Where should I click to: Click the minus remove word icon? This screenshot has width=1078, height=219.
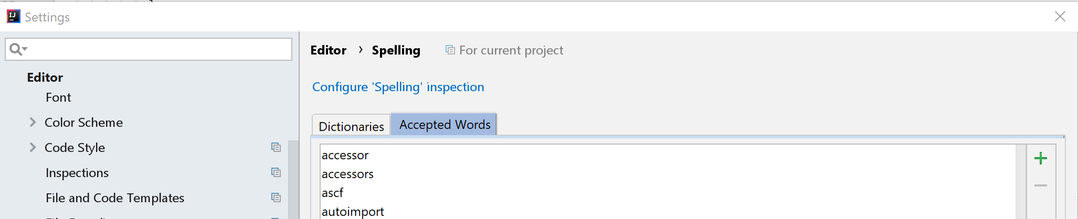1040,185
